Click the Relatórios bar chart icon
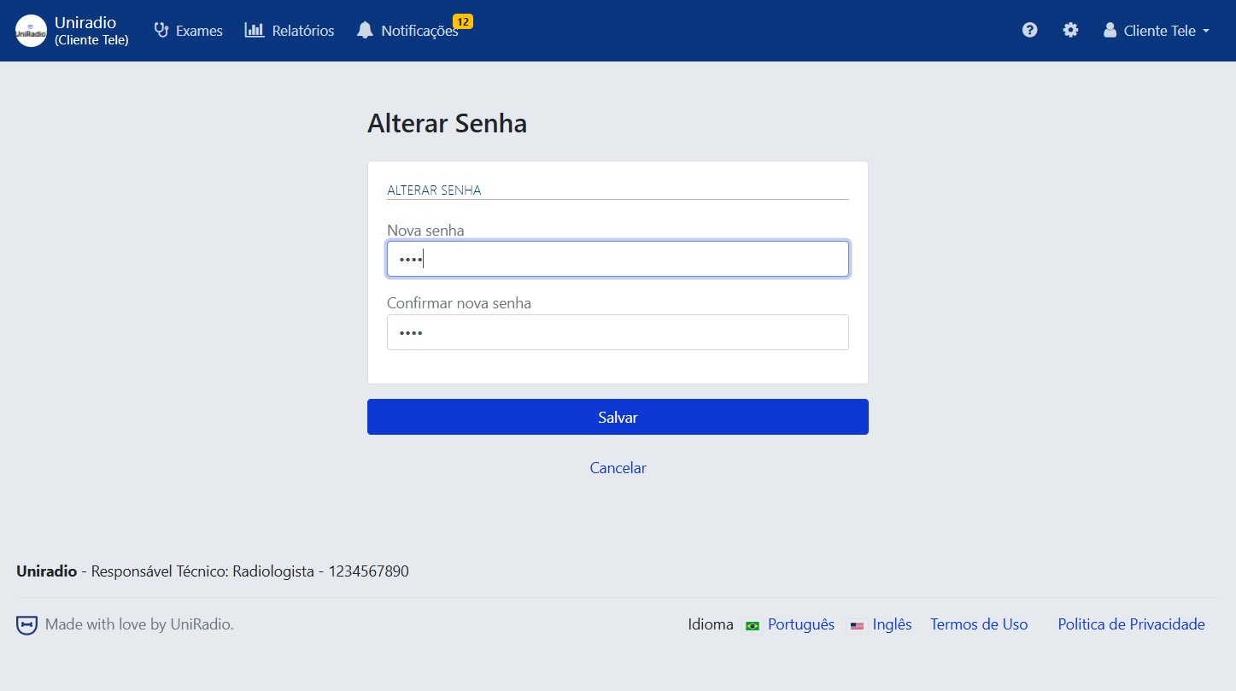The height and width of the screenshot is (691, 1236). click(255, 30)
